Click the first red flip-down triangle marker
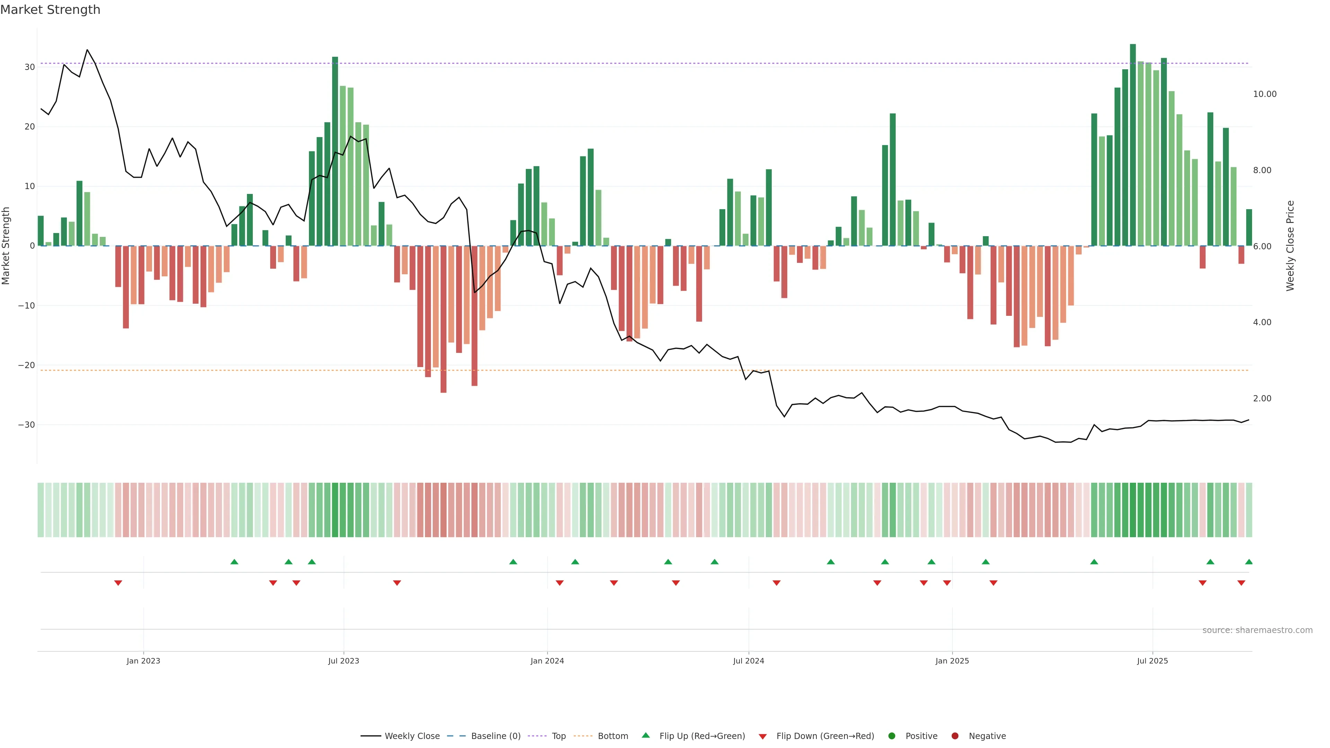The height and width of the screenshot is (748, 1330). click(118, 583)
